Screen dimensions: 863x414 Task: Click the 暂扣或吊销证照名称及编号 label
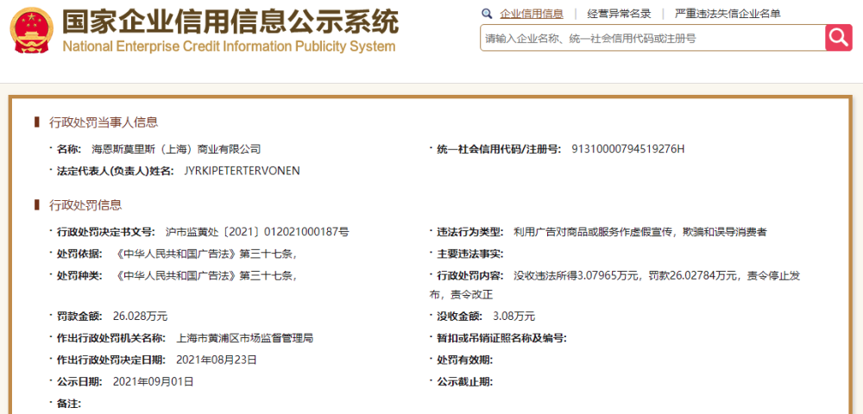point(501,338)
